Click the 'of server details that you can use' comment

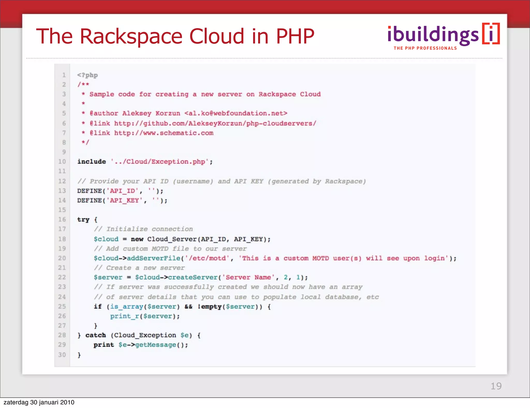(237, 297)
